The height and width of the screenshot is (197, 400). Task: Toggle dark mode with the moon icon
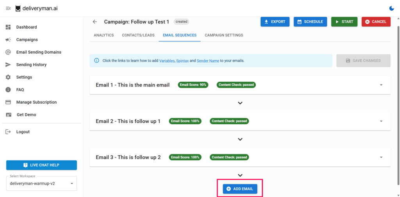coord(391,9)
